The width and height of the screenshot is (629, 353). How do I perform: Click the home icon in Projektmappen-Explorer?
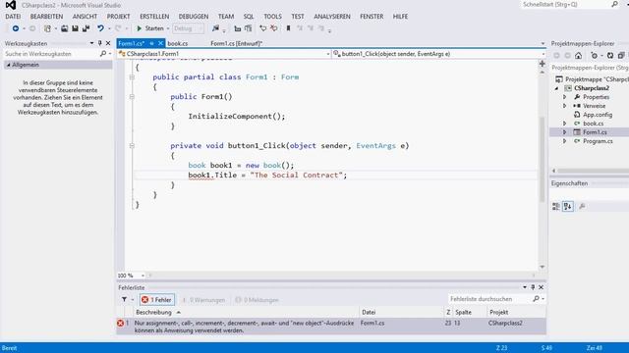point(578,56)
